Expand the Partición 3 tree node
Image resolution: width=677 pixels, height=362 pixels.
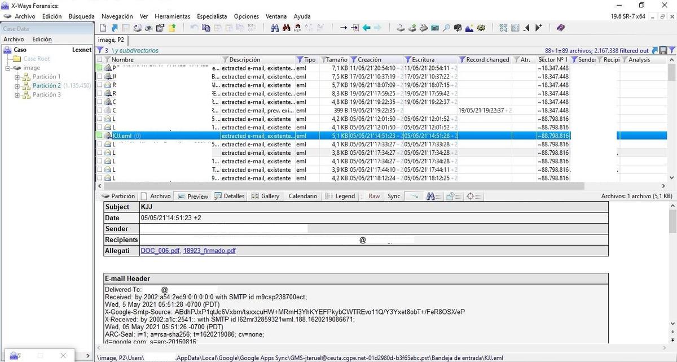pyautogui.click(x=17, y=95)
